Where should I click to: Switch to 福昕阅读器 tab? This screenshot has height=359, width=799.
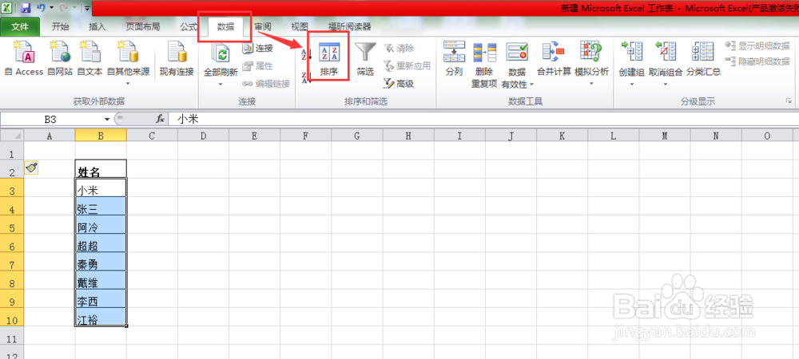click(349, 27)
